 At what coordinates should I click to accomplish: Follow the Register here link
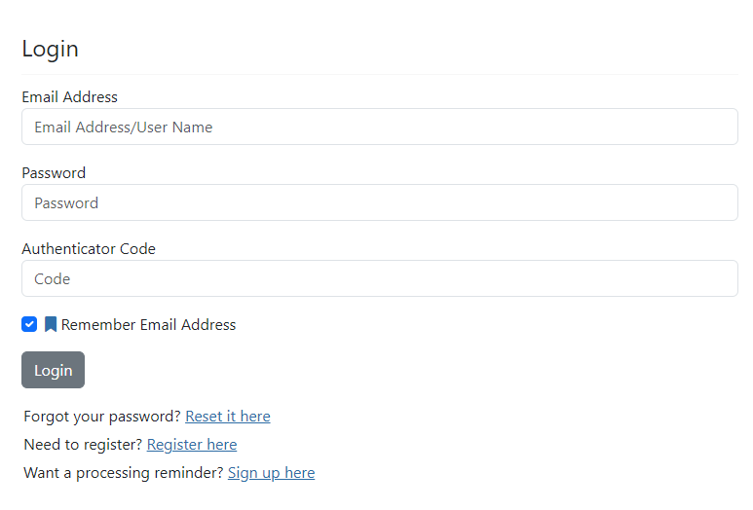click(192, 445)
